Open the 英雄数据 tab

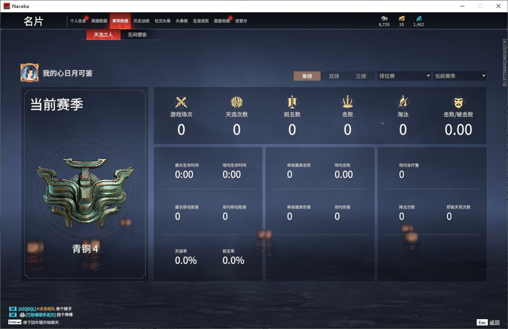tap(99, 20)
